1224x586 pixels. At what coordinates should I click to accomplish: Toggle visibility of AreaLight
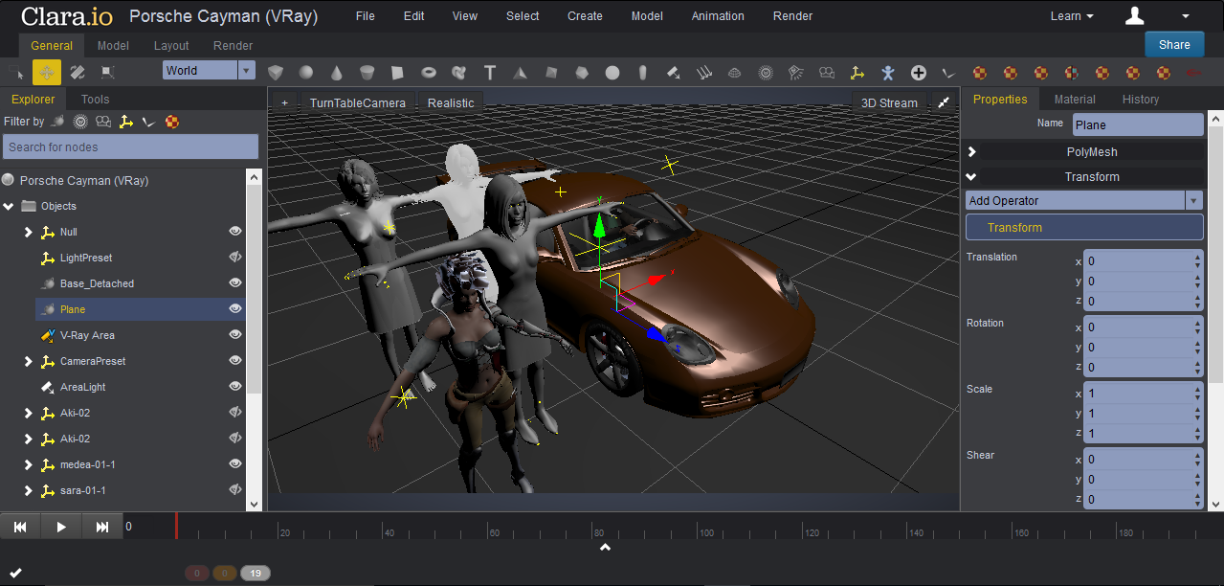(x=234, y=387)
